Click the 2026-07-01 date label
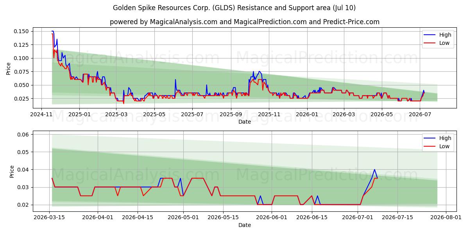469x234 pixels. tap(357, 218)
